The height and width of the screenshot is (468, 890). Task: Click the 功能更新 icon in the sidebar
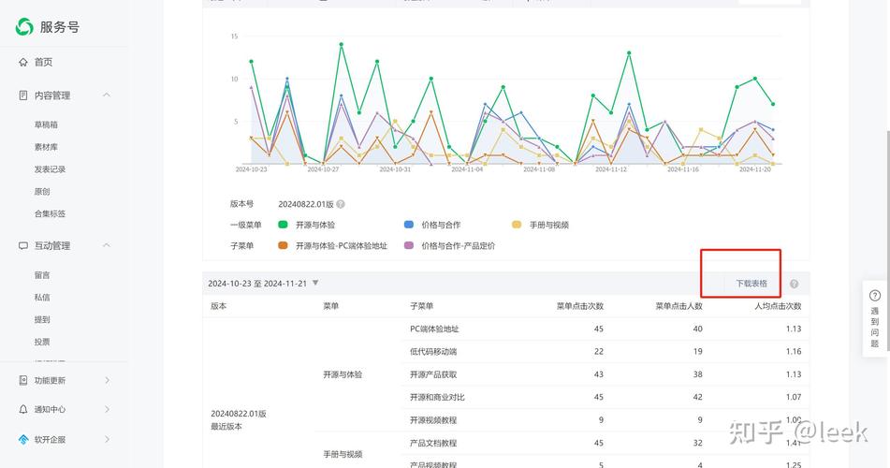tap(23, 380)
